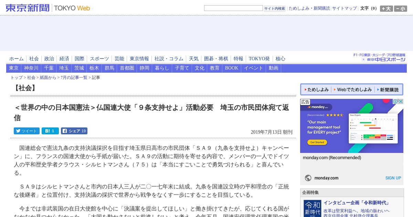413x217 pixels.
Task: Click the article headline about 9条支持せよ
Action: [x=151, y=113]
